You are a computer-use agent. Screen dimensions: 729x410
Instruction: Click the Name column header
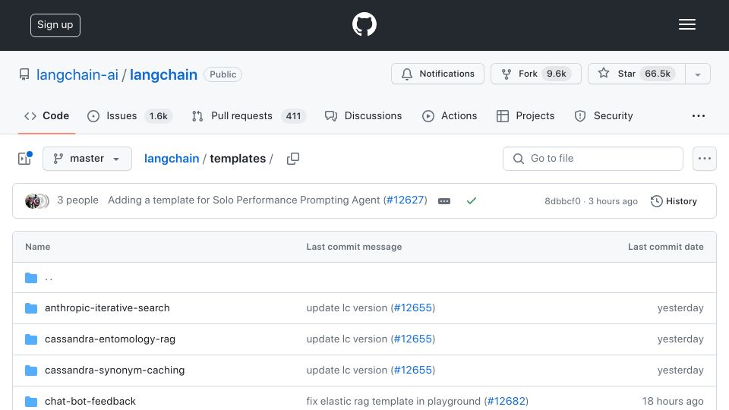[x=38, y=247]
